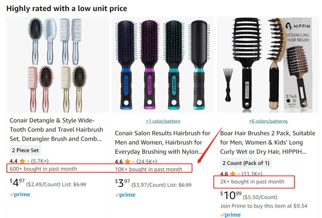Open the Conair Salon Results Hairbrush title link
The image size is (322, 218).
tap(162, 142)
